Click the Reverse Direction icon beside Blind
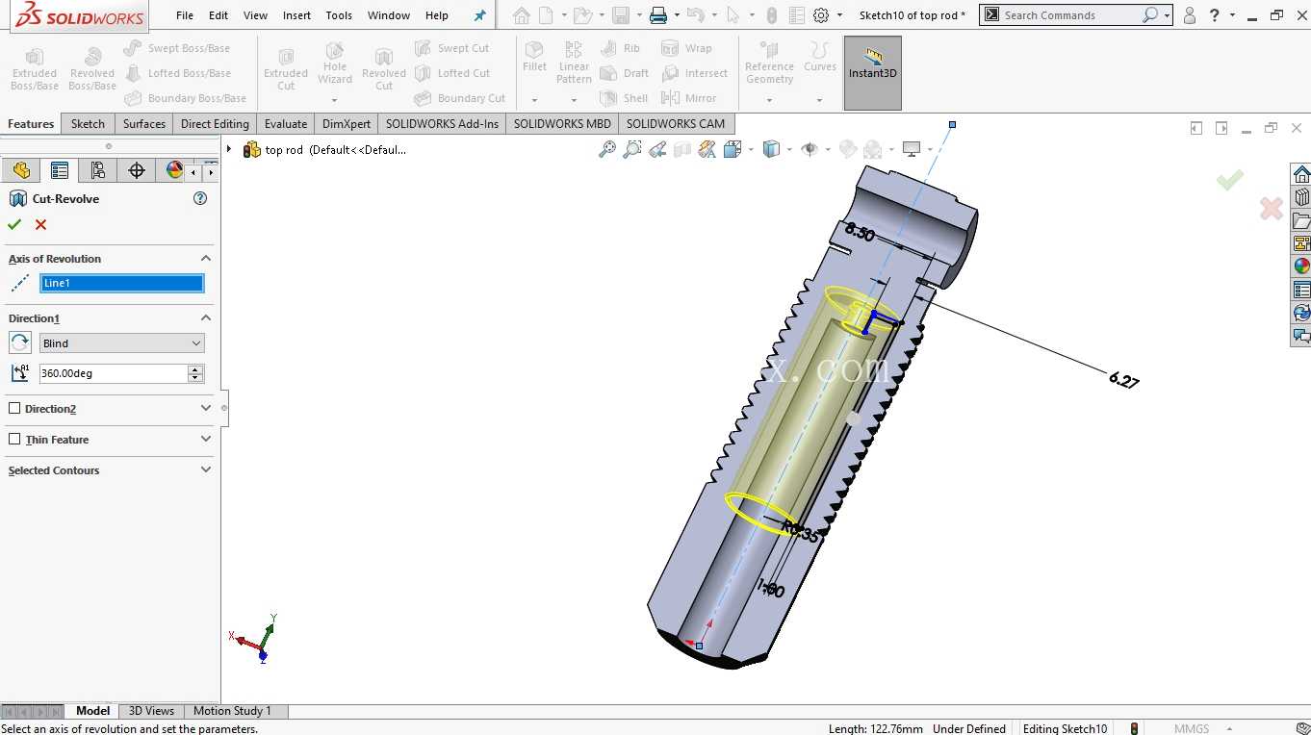Screen dimensions: 1311x735 pos(20,342)
